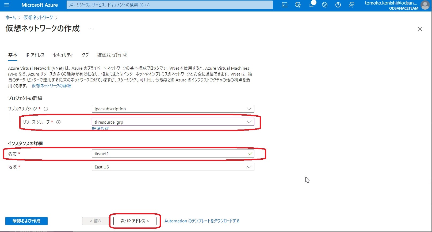
Task: Select the 基本 tab
Action: tap(13, 55)
